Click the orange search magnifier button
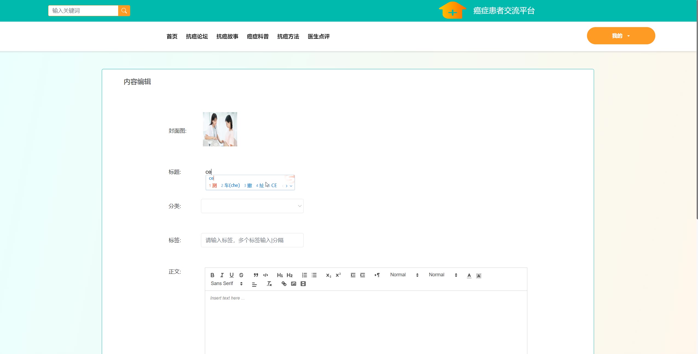Image resolution: width=698 pixels, height=354 pixels. pyautogui.click(x=124, y=11)
